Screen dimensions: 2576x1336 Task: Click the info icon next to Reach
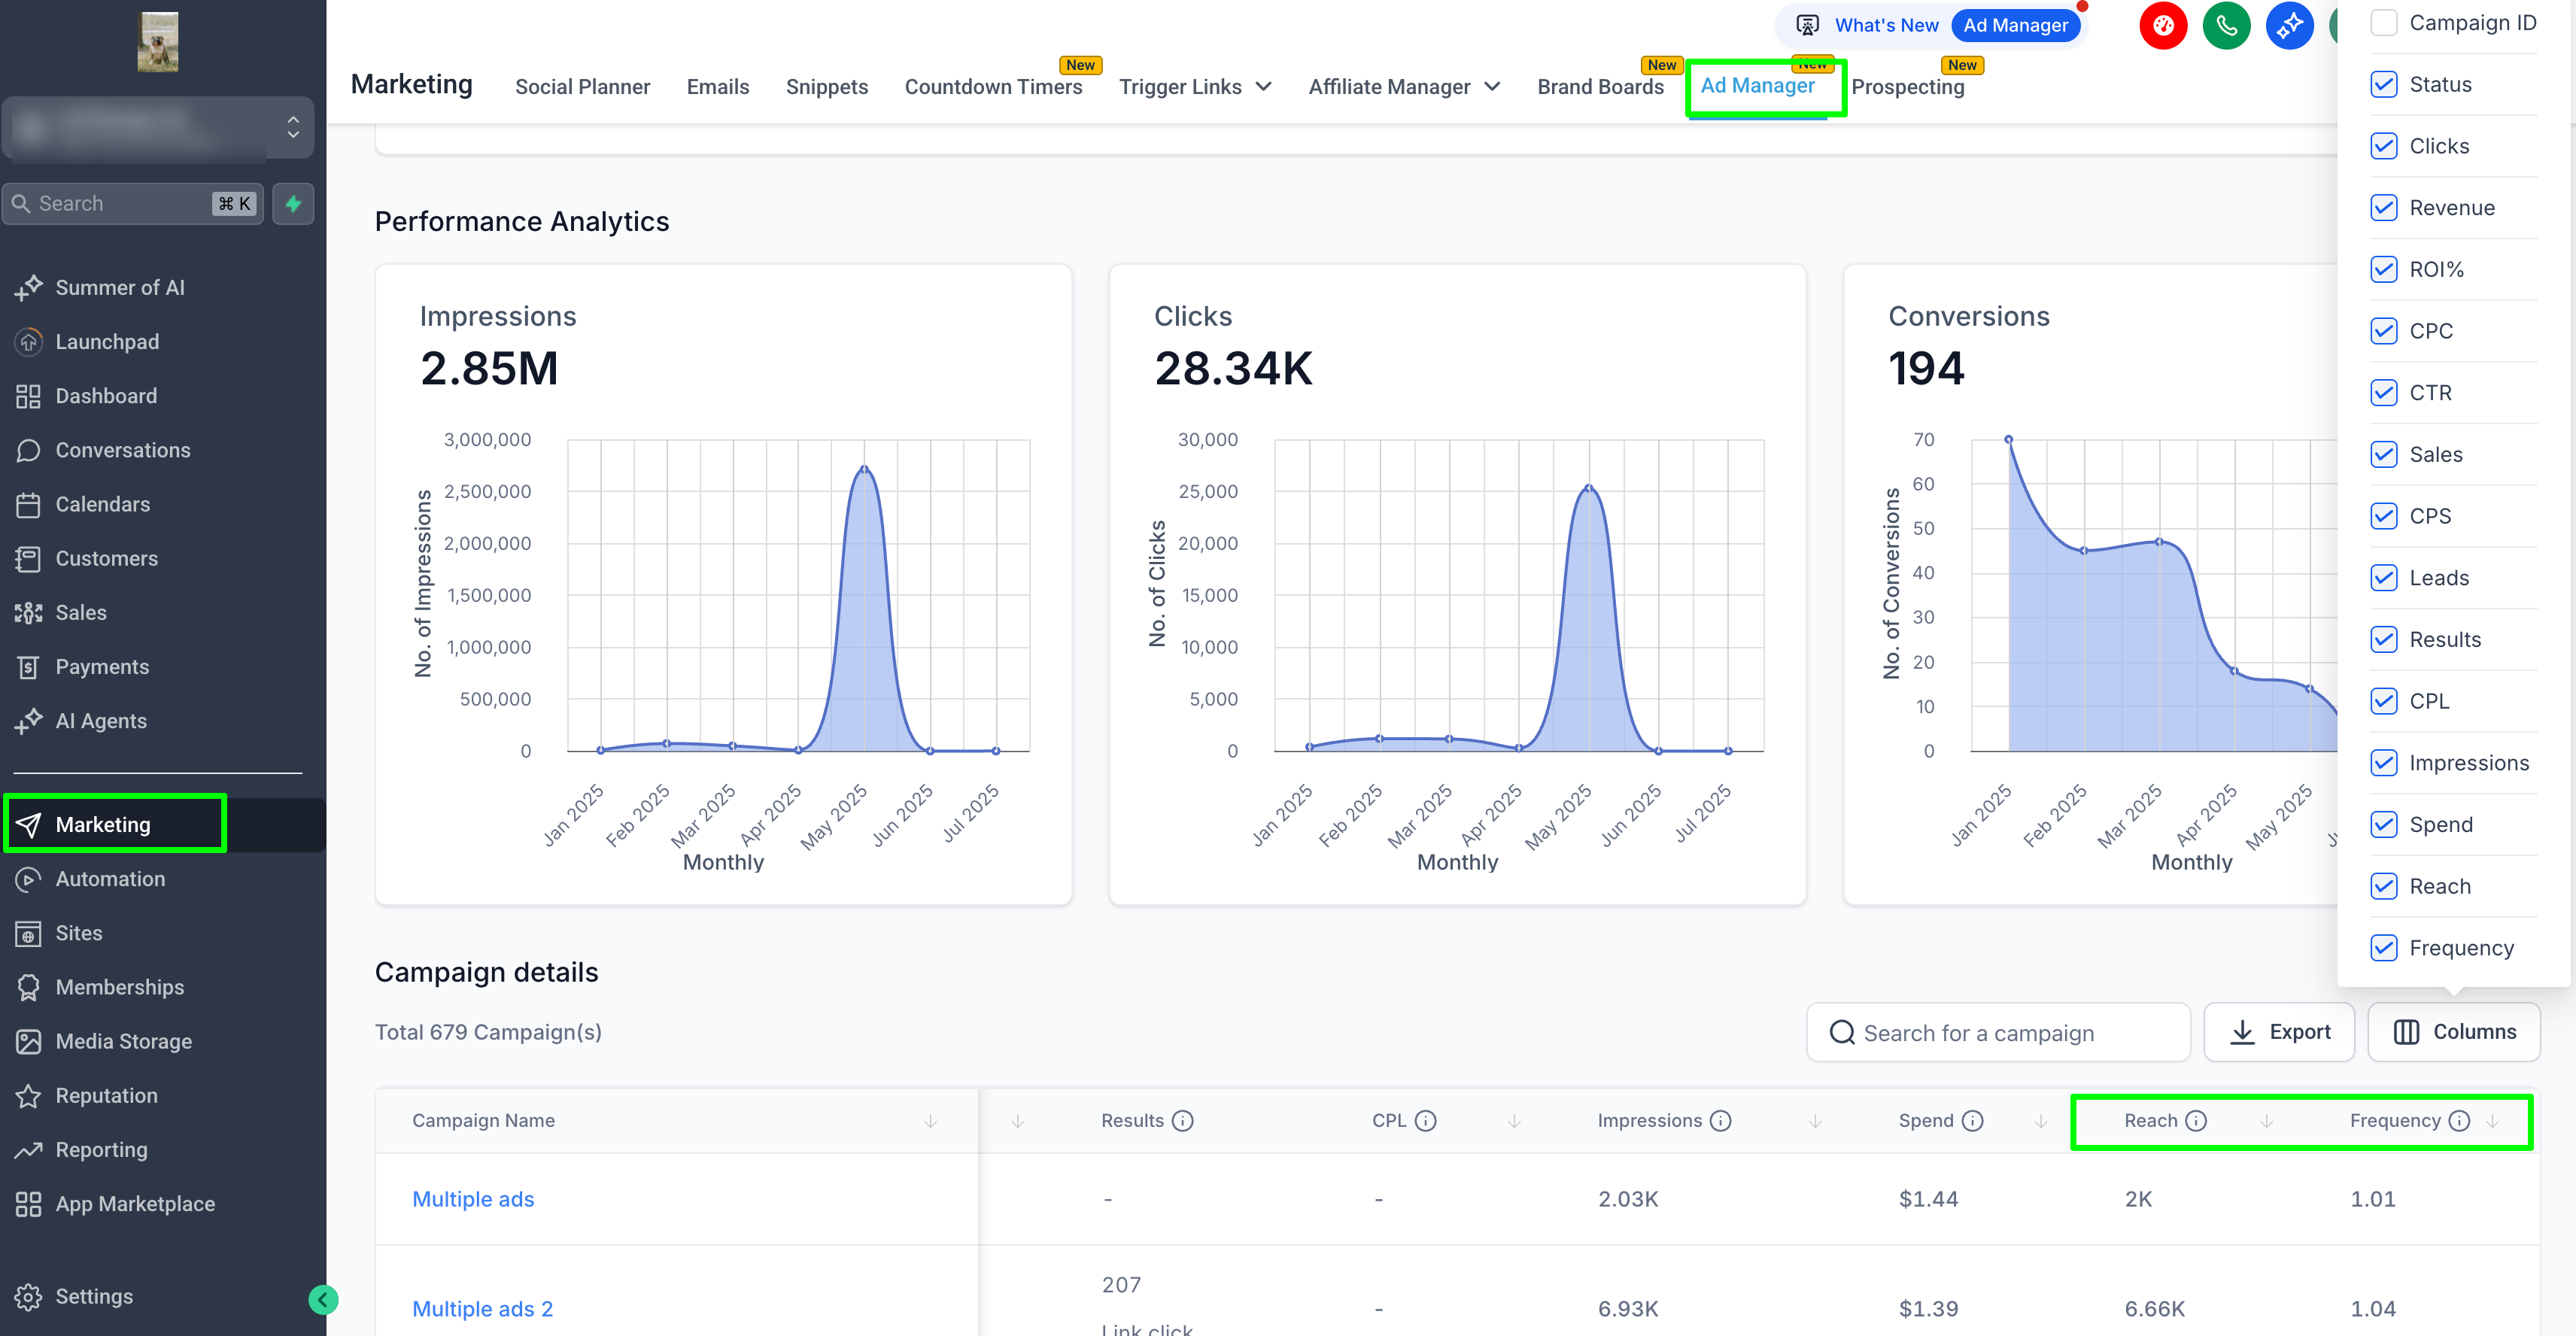tap(2196, 1120)
